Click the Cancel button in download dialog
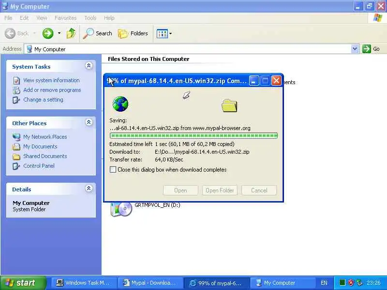 [259, 190]
